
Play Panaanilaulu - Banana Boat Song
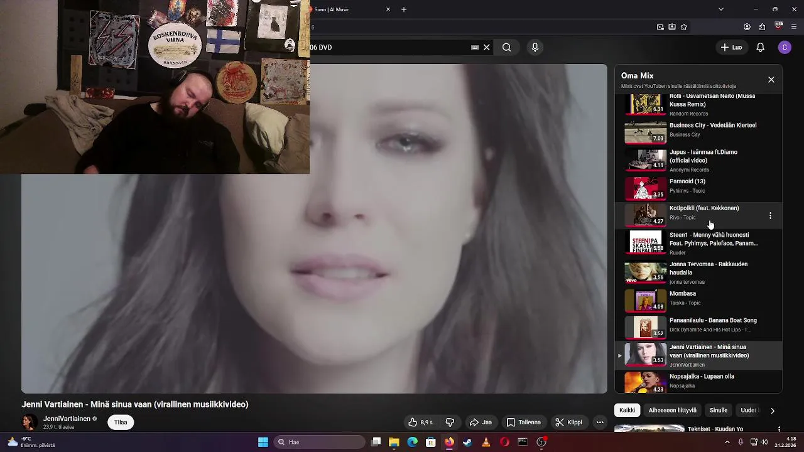(x=698, y=327)
